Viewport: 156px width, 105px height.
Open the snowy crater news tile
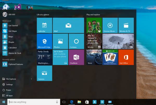118,41
